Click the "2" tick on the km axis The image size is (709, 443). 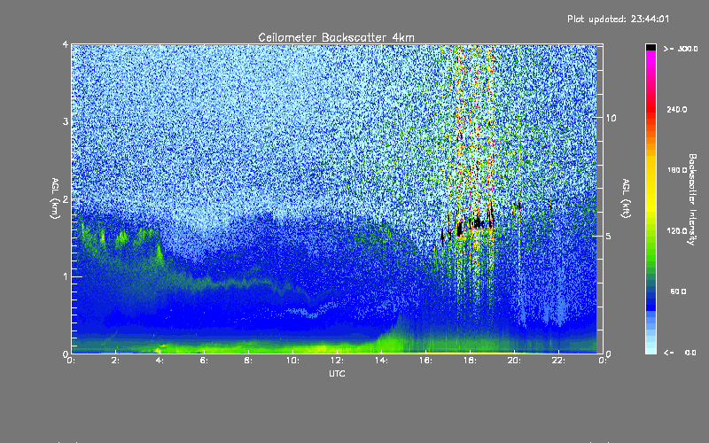pyautogui.click(x=66, y=199)
